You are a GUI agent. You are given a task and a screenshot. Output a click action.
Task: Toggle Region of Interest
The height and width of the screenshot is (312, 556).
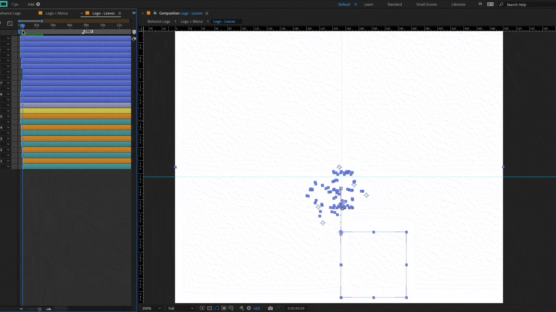tap(224, 308)
